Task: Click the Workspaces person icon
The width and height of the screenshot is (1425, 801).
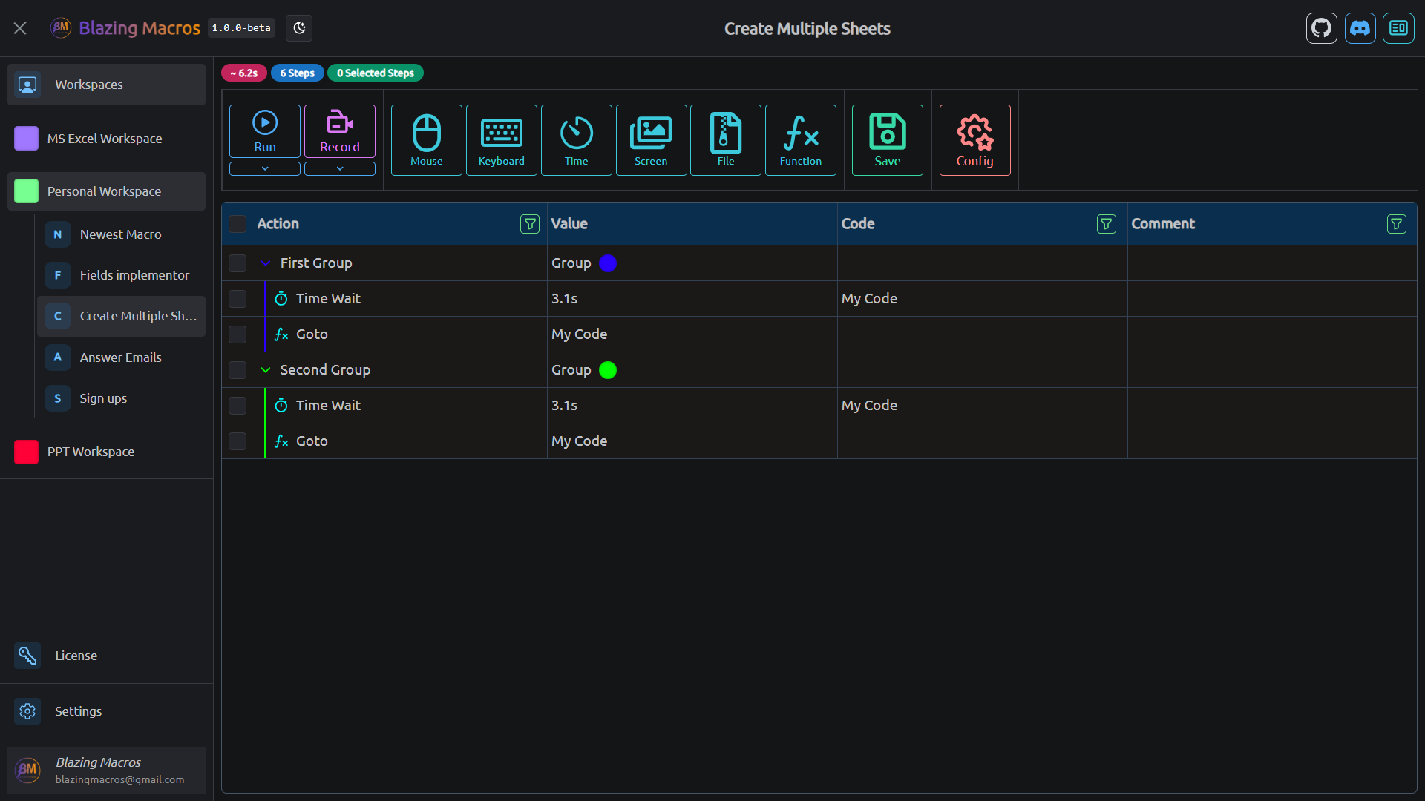Action: tap(27, 85)
